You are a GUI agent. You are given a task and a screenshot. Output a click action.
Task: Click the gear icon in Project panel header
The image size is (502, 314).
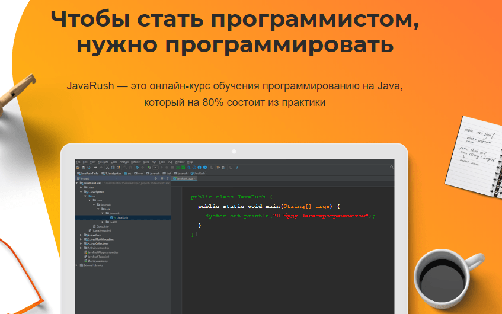click(x=162, y=178)
